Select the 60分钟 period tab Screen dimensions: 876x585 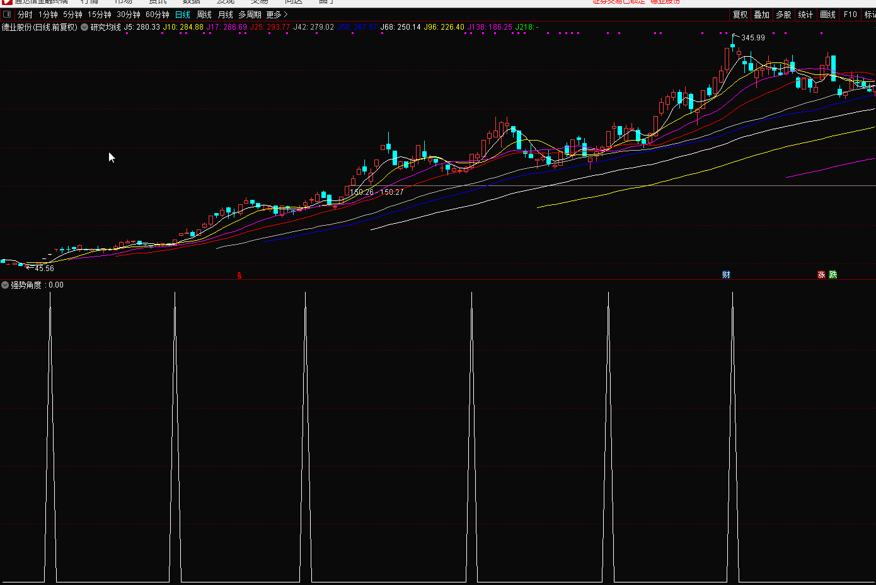pyautogui.click(x=158, y=14)
